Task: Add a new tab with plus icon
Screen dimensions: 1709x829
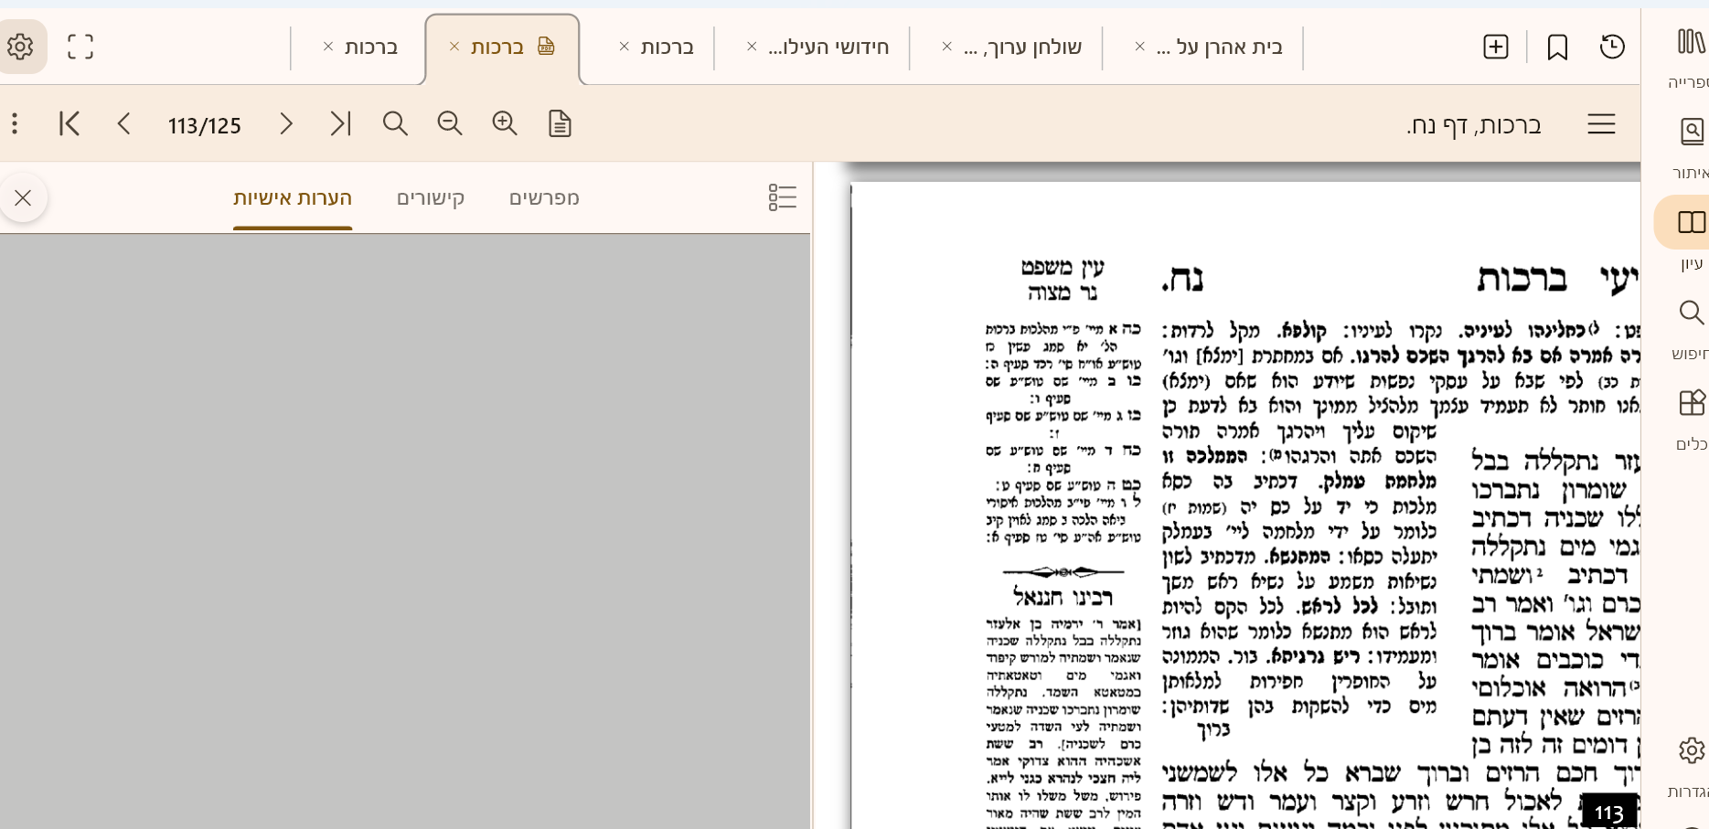Action: 1495,47
